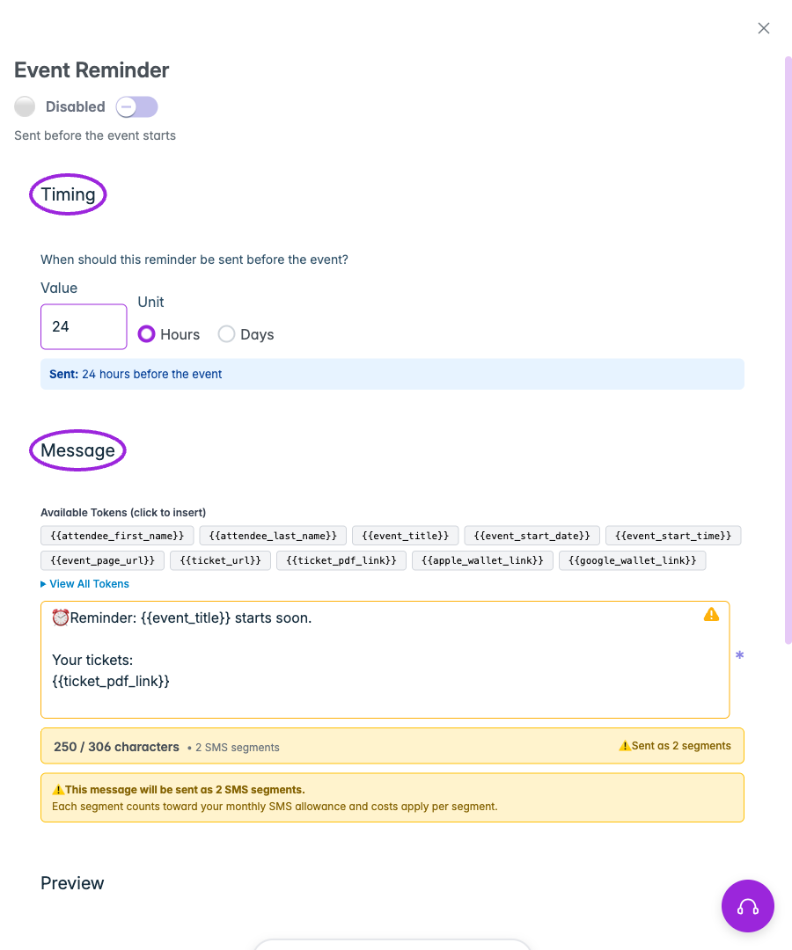Click the warning triangle inside message box
Viewport: 792px width, 950px height.
click(711, 614)
